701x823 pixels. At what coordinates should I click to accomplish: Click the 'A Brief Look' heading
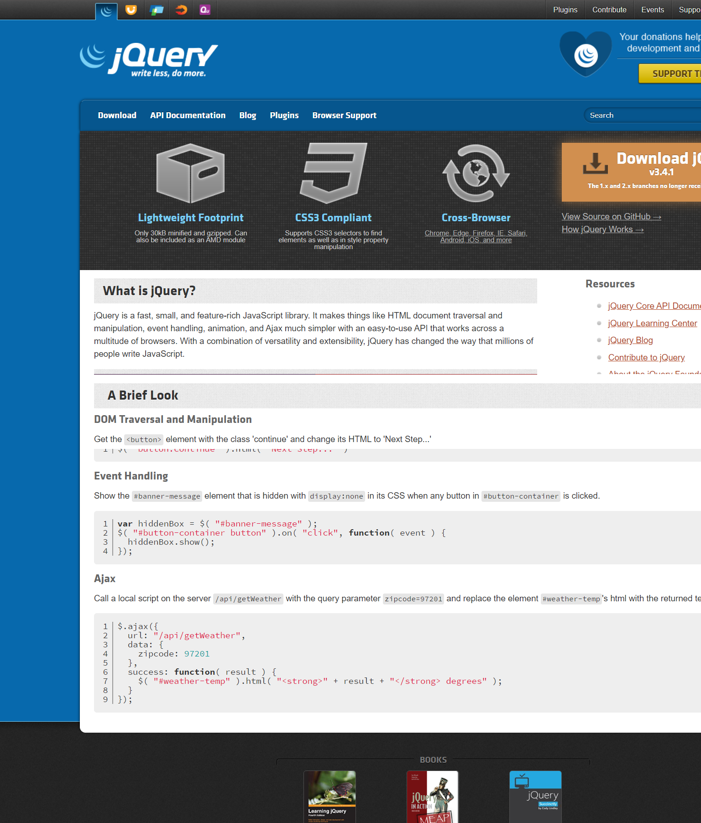point(143,396)
